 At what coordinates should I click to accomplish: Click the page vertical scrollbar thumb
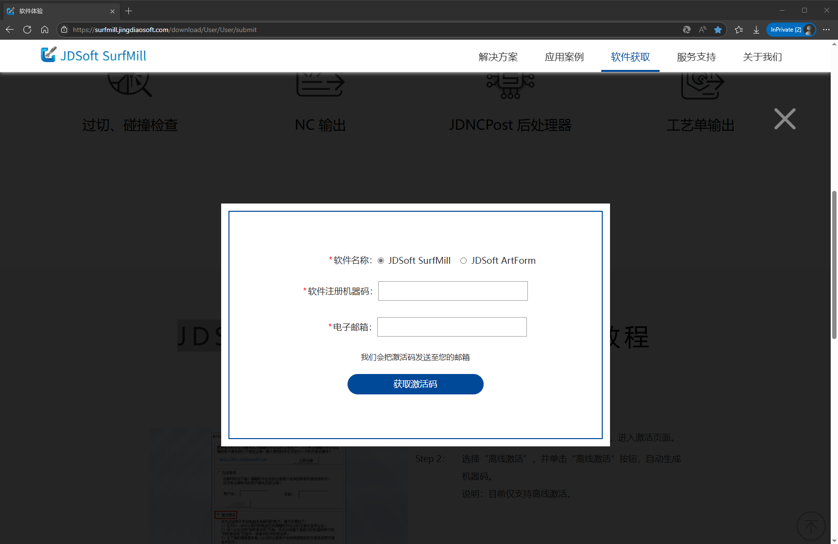[x=834, y=265]
